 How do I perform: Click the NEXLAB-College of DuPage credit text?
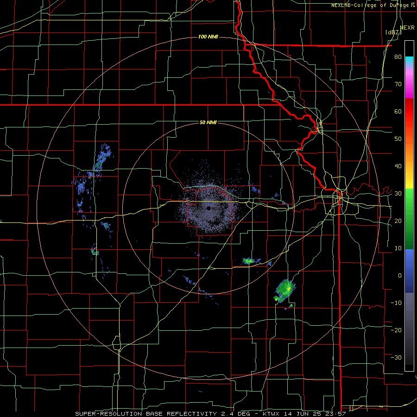coord(373,5)
